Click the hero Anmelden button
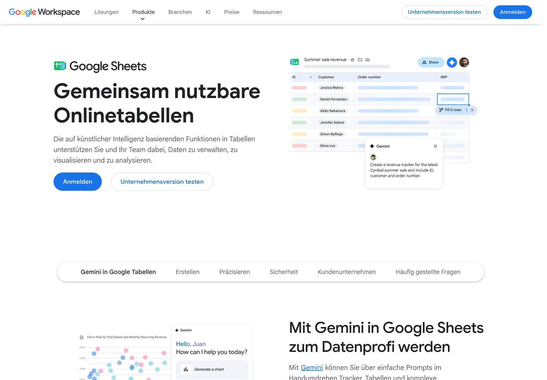Screen dimensions: 547x380 pyautogui.click(x=77, y=182)
